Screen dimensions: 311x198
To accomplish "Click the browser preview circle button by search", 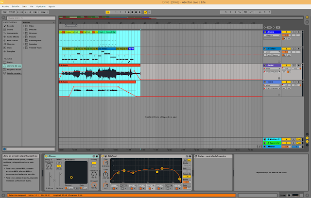I will coord(3,17).
